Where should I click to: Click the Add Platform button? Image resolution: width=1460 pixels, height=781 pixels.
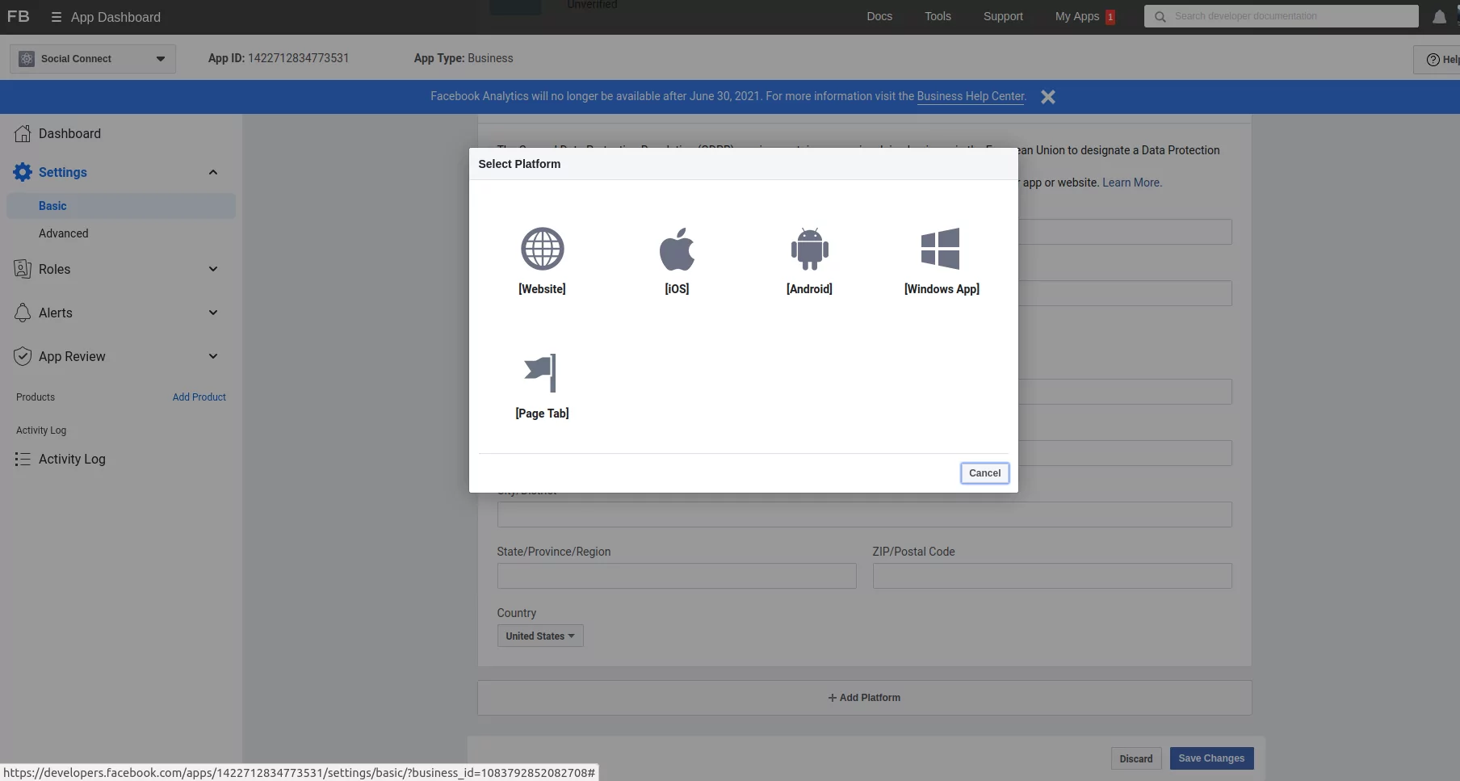(864, 698)
